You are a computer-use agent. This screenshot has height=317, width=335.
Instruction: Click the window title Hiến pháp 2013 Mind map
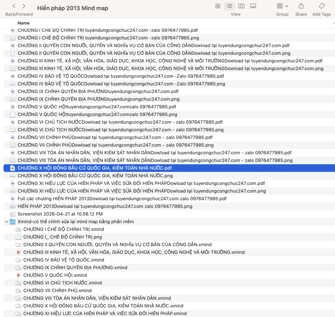click(73, 8)
